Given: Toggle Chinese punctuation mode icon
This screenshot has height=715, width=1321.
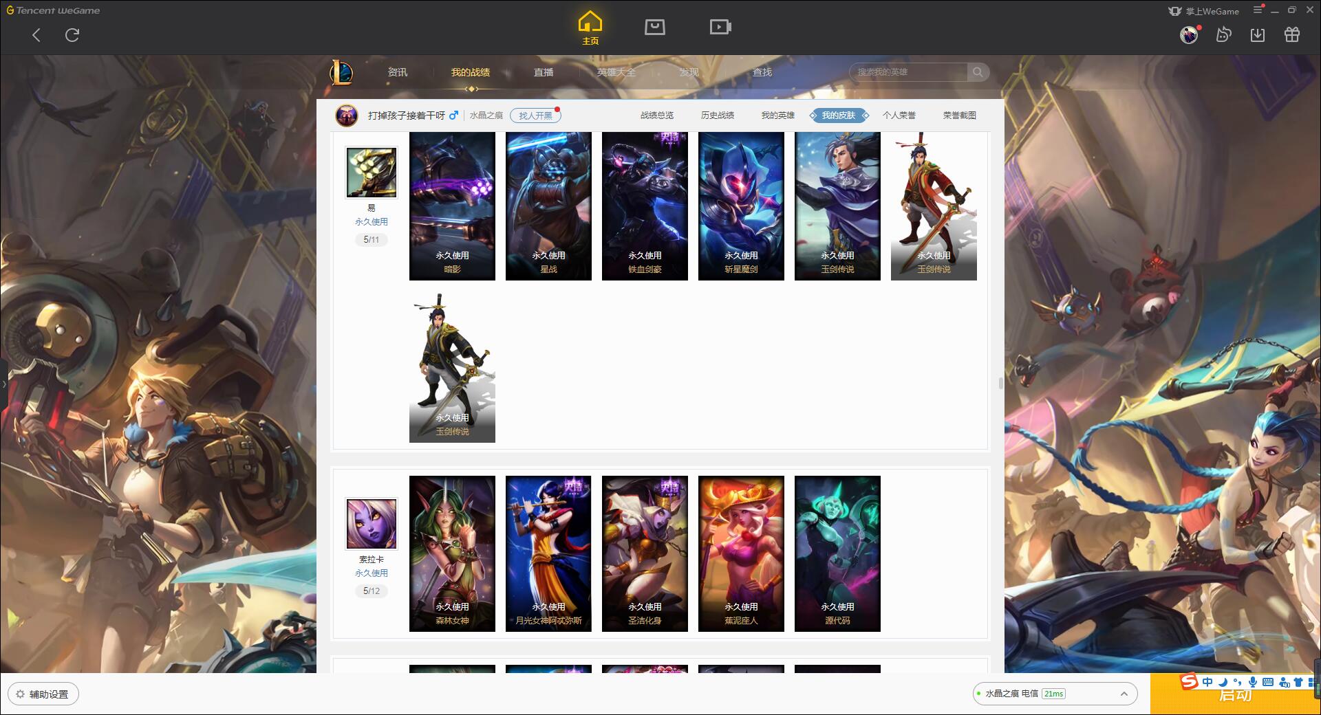Looking at the screenshot, I should [1237, 682].
